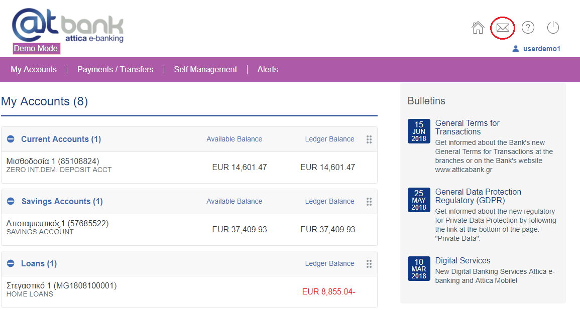The width and height of the screenshot is (580, 310).
Task: Click the 15 JUN 2018 date badge
Action: [419, 131]
